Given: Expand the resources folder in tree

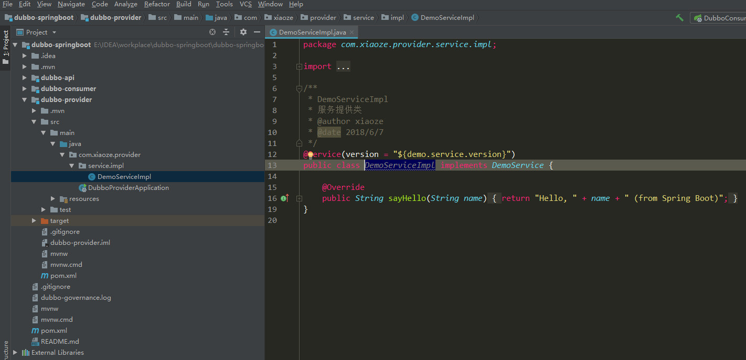Looking at the screenshot, I should click(x=53, y=199).
